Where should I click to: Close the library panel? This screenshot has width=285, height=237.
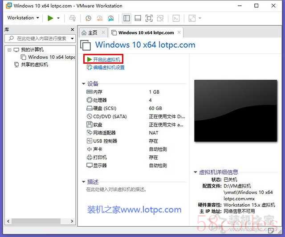[72, 29]
